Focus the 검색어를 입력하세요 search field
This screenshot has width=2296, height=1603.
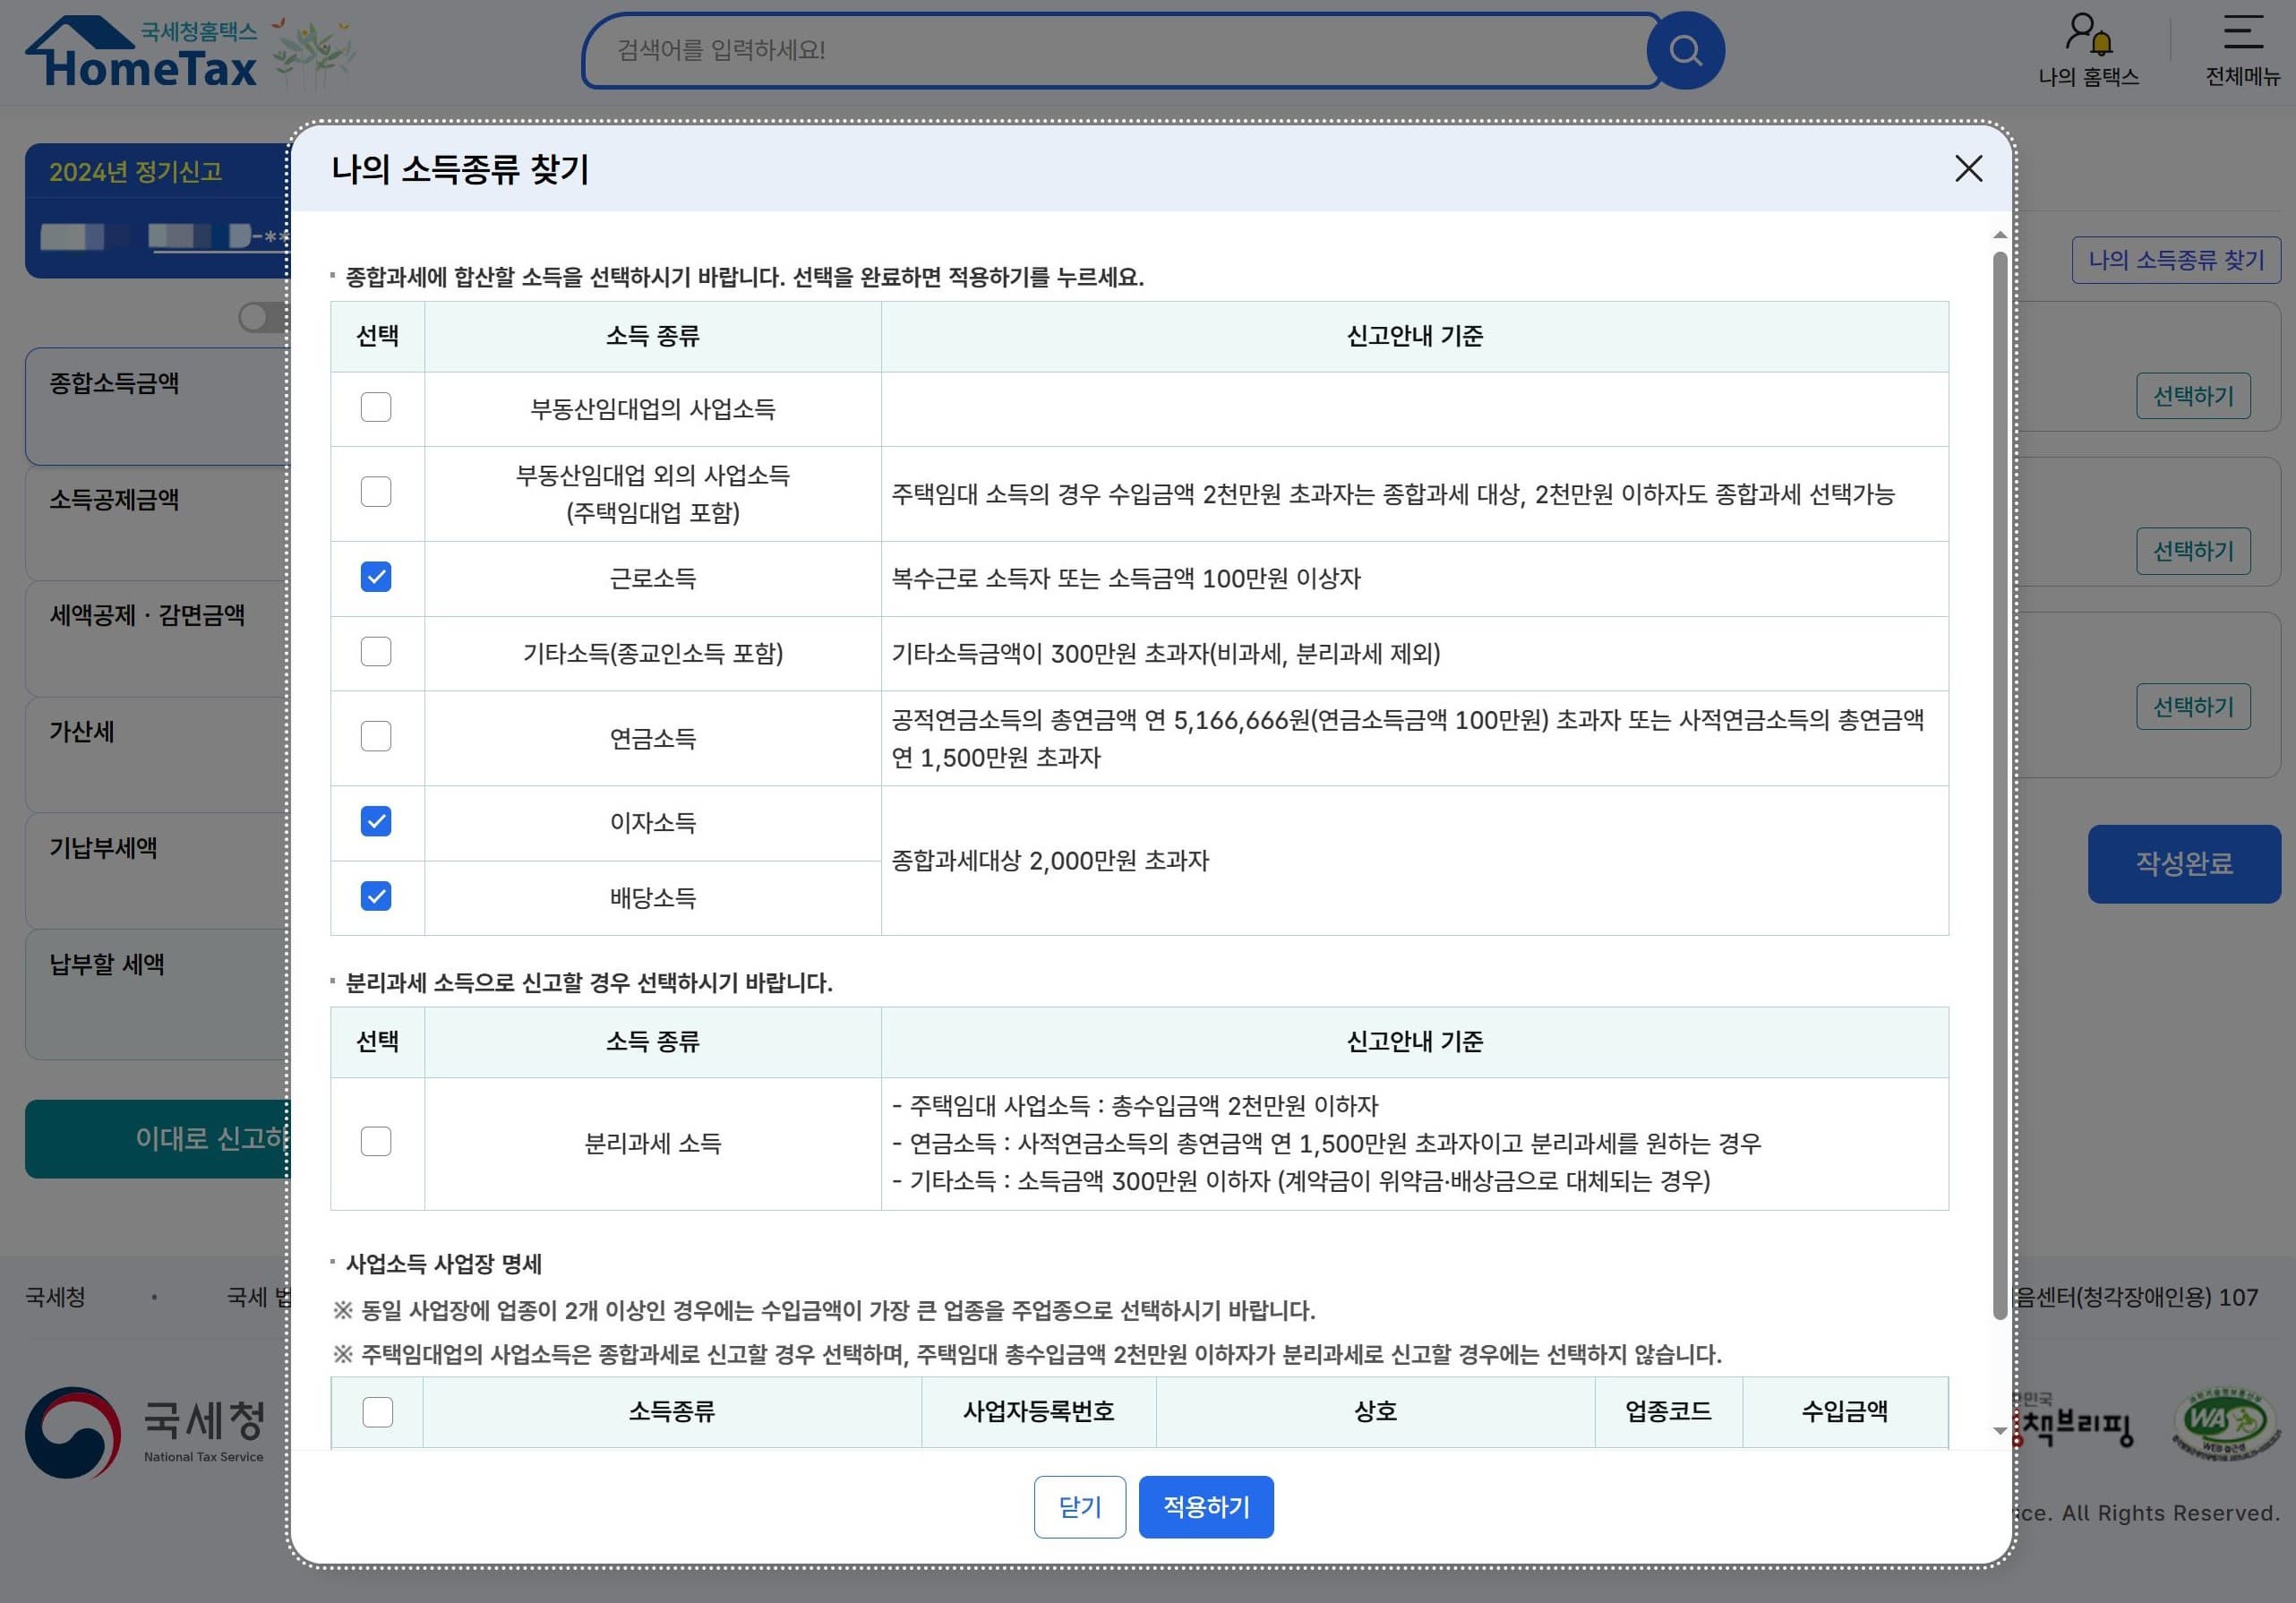(x=1110, y=50)
